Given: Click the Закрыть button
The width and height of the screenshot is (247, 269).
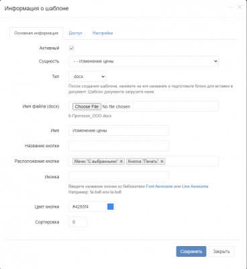Looking at the screenshot, I should 221,252.
